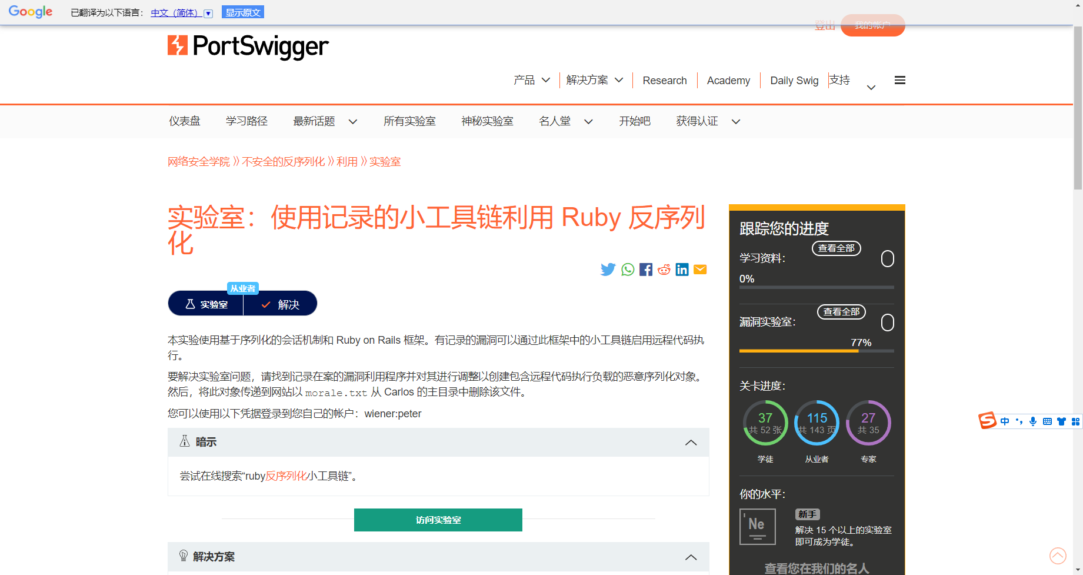The height and width of the screenshot is (575, 1083).
Task: Share lab by email icon
Action: (x=700, y=270)
